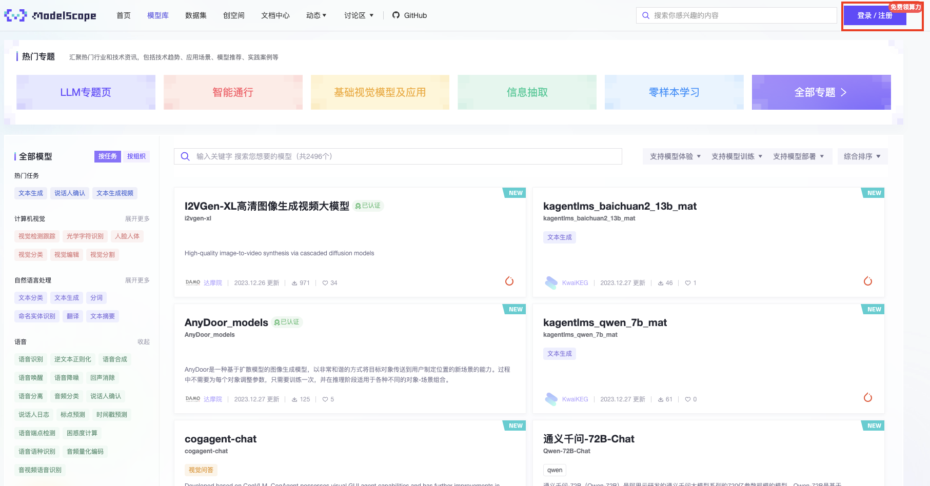
Task: Open 支持模型部署 filter dropdown
Action: (798, 156)
